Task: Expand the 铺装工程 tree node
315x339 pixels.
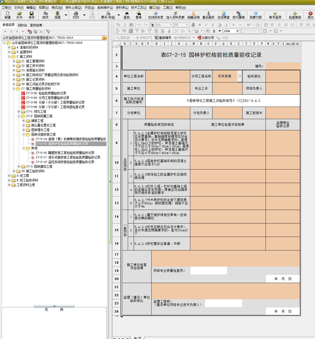Action: click(x=24, y=121)
